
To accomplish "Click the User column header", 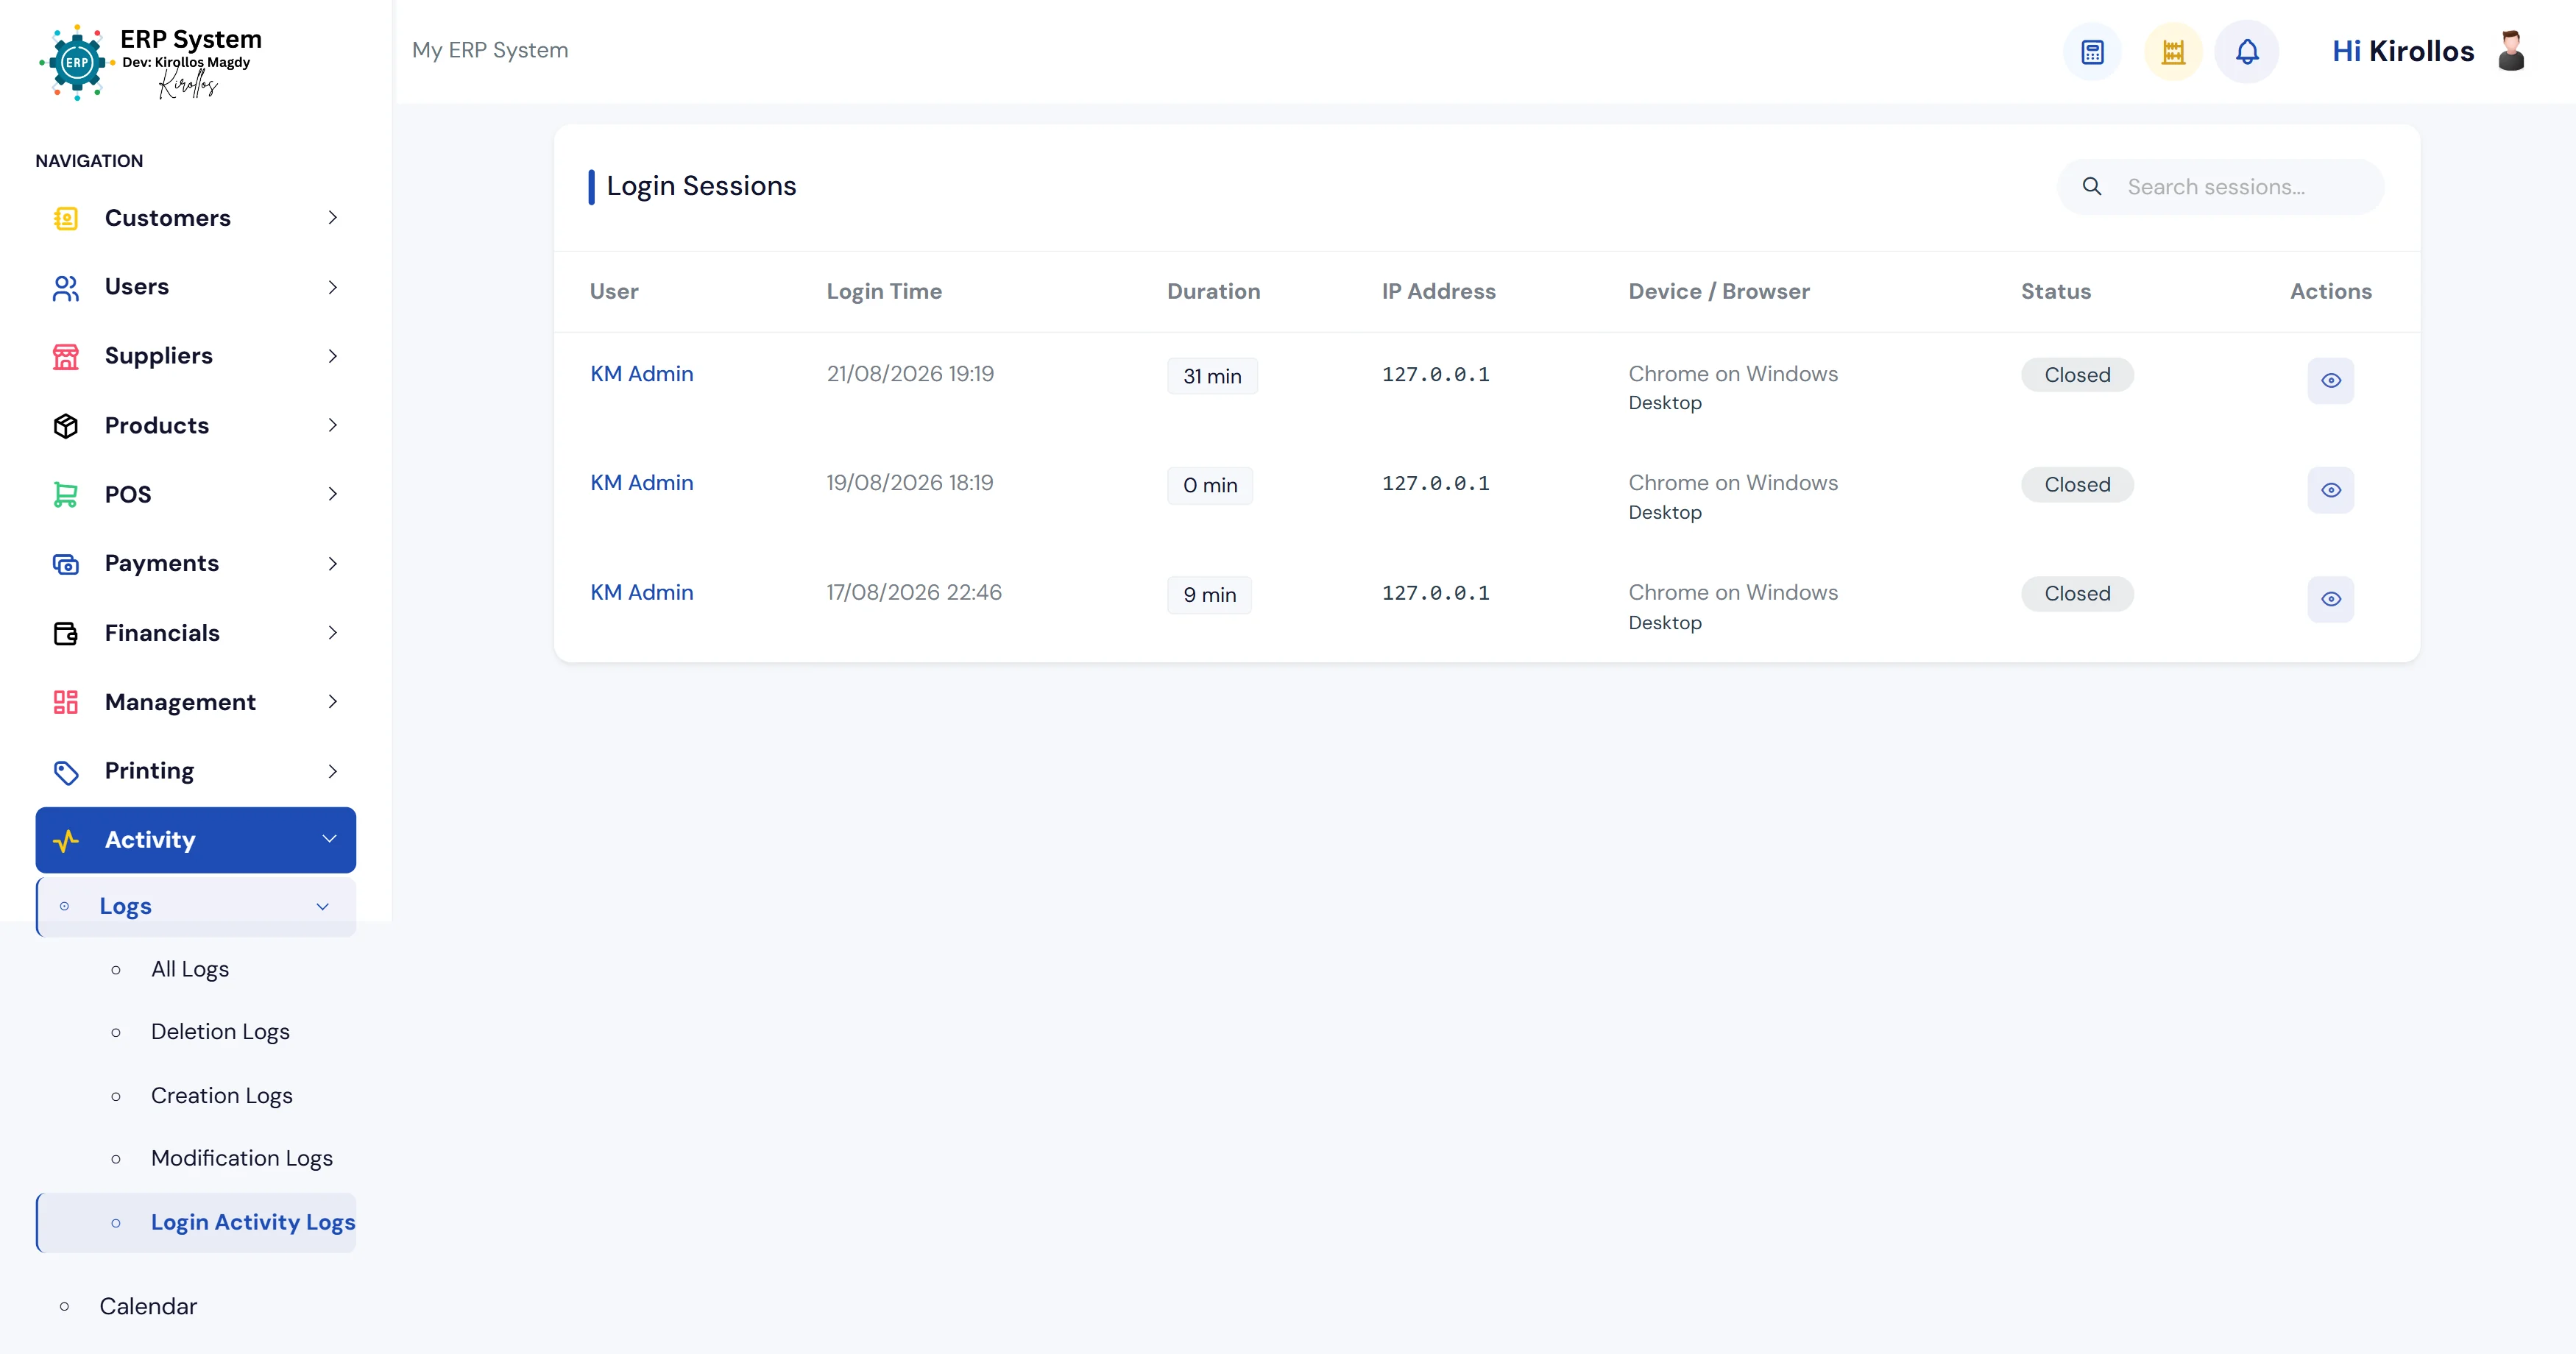I will pos(614,292).
